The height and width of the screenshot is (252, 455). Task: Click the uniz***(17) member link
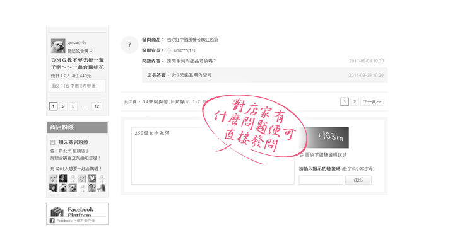tap(184, 50)
